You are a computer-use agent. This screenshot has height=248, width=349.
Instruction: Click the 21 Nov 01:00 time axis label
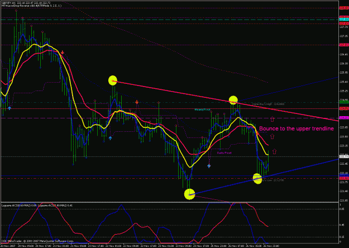click(x=60, y=246)
